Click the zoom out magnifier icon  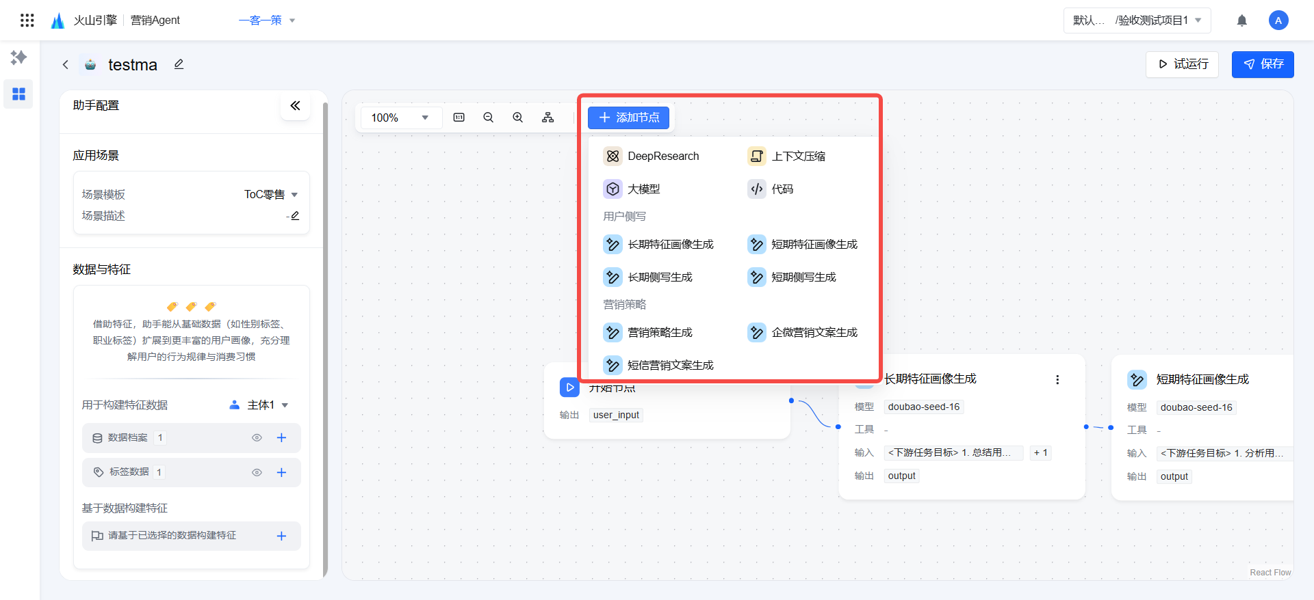point(488,118)
